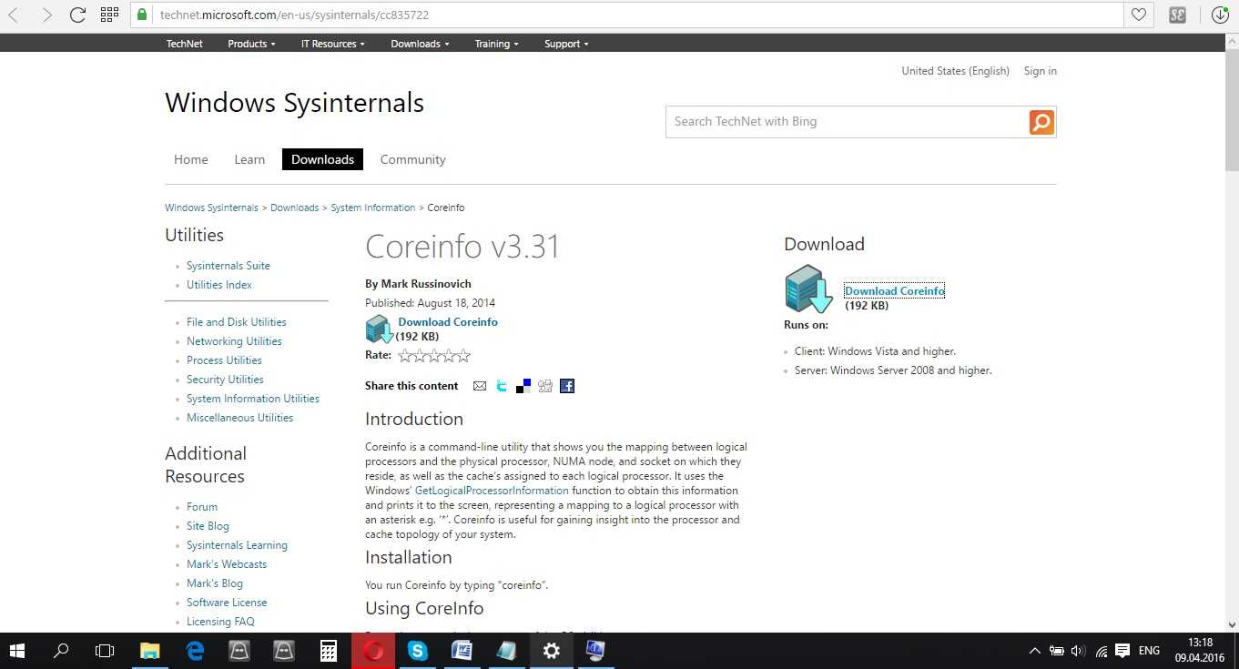Launch File Explorer from the taskbar
This screenshot has height=669, width=1239.
[149, 651]
